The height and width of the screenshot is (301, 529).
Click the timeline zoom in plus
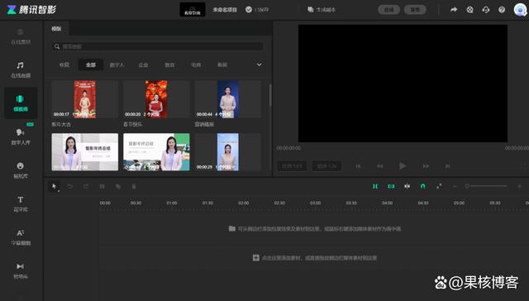click(520, 186)
